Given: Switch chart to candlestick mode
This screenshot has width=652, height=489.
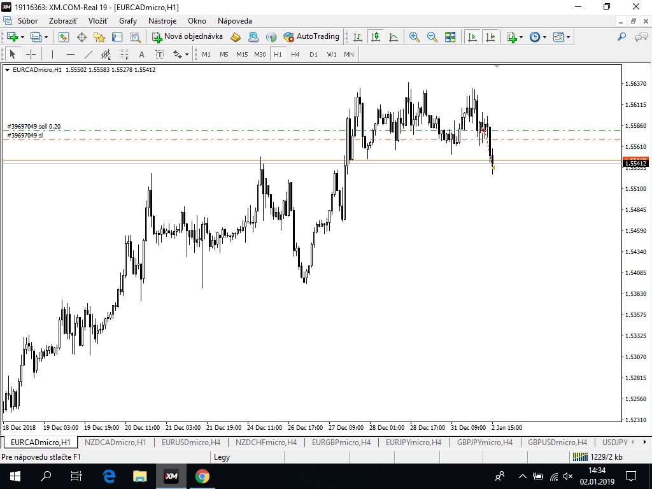Looking at the screenshot, I should [376, 37].
